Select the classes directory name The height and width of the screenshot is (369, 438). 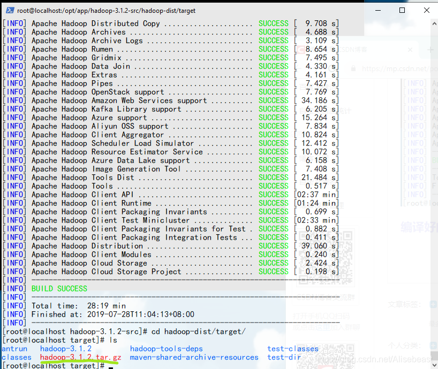17,357
